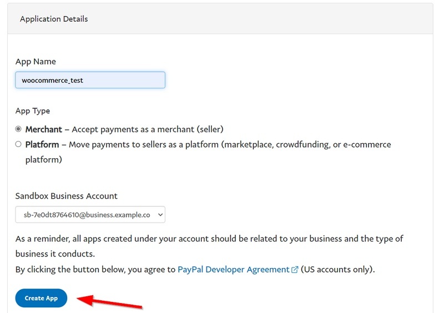Select the Platform app type radio button

click(x=18, y=144)
